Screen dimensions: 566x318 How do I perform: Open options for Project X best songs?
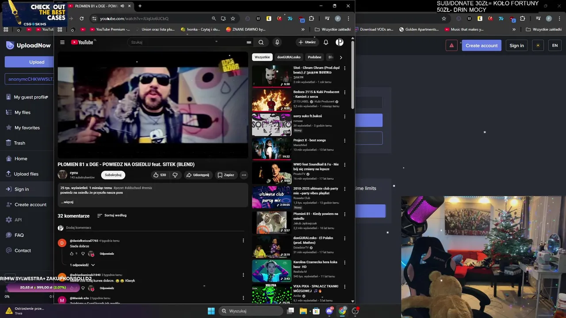[345, 140]
